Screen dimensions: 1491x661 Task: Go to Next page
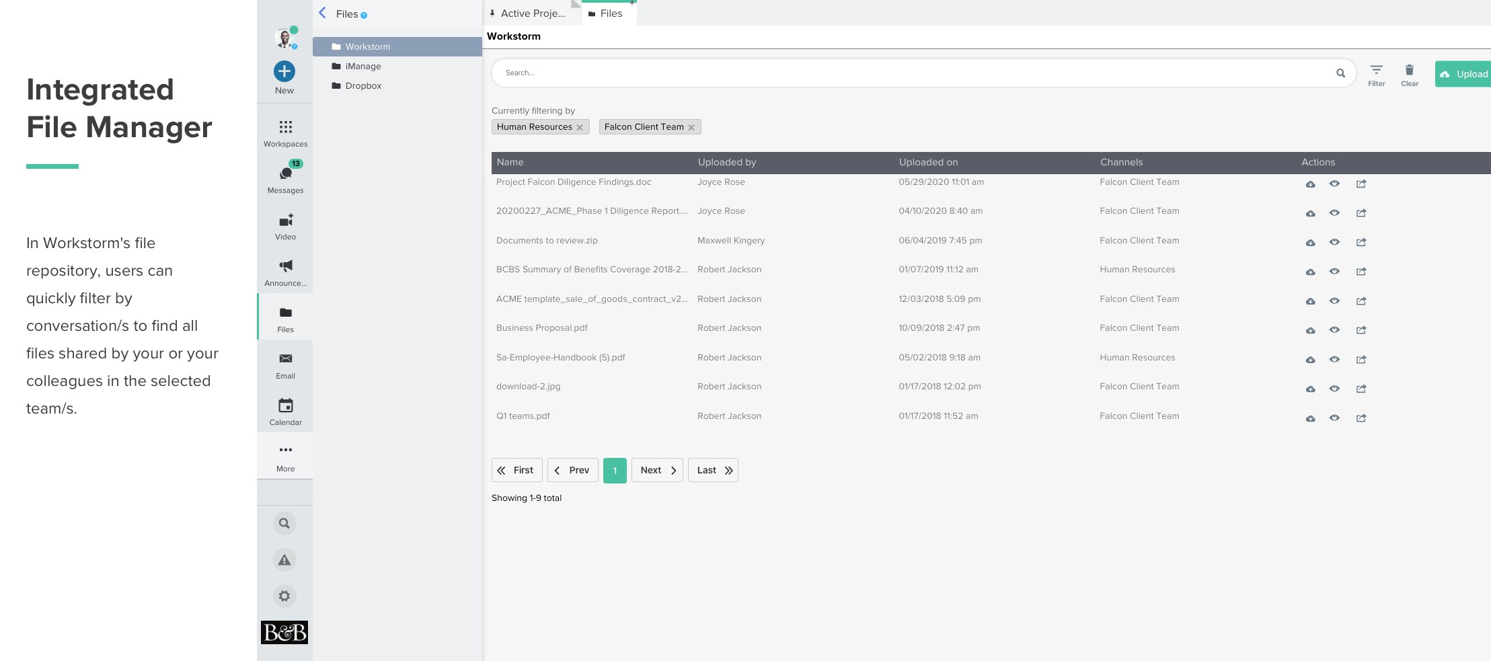(x=657, y=470)
